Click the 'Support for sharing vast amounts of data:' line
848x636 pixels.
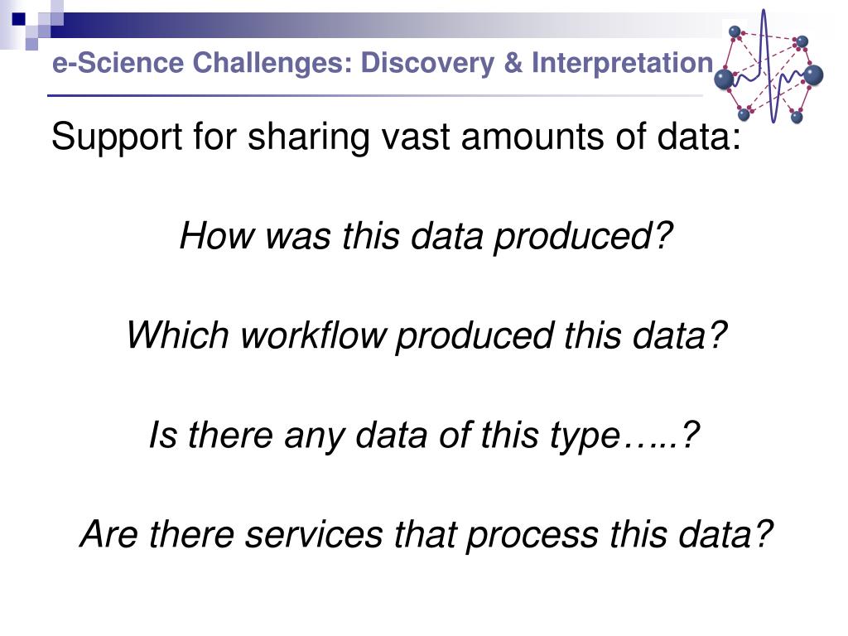tap(396, 137)
